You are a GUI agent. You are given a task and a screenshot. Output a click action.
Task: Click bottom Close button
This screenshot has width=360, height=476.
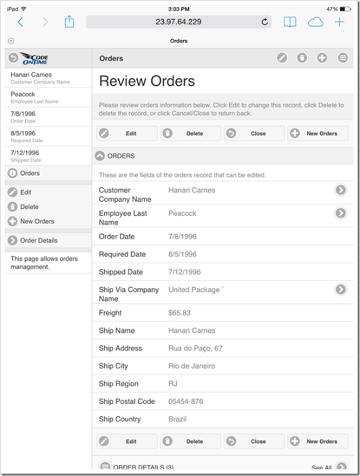click(x=254, y=441)
